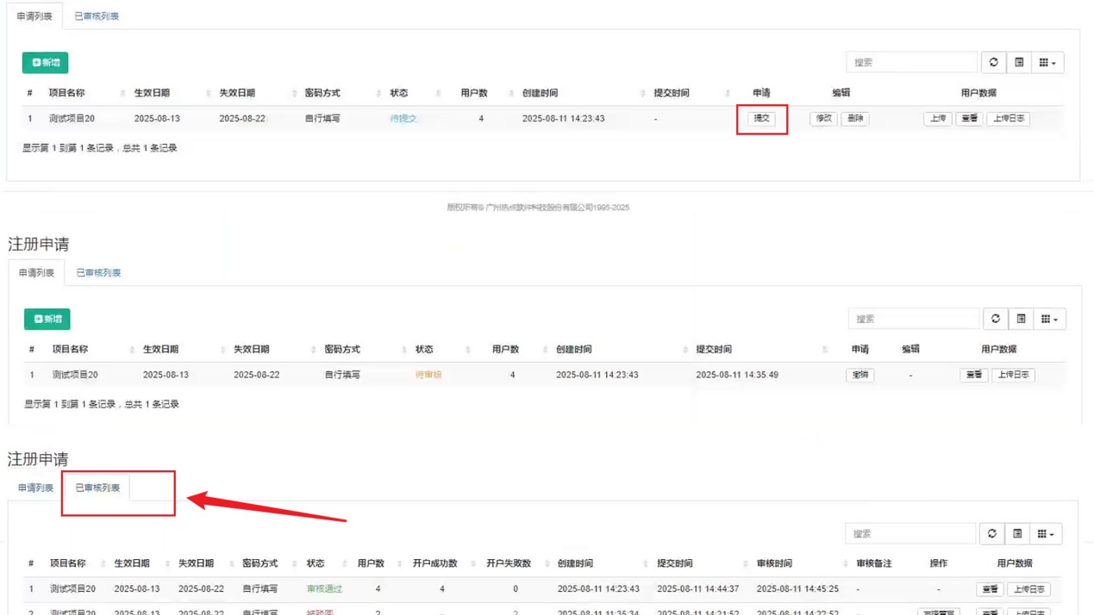Toggle card view in the 审核通过 table toolbar
Image resolution: width=1094 pixels, height=615 pixels.
1017,534
